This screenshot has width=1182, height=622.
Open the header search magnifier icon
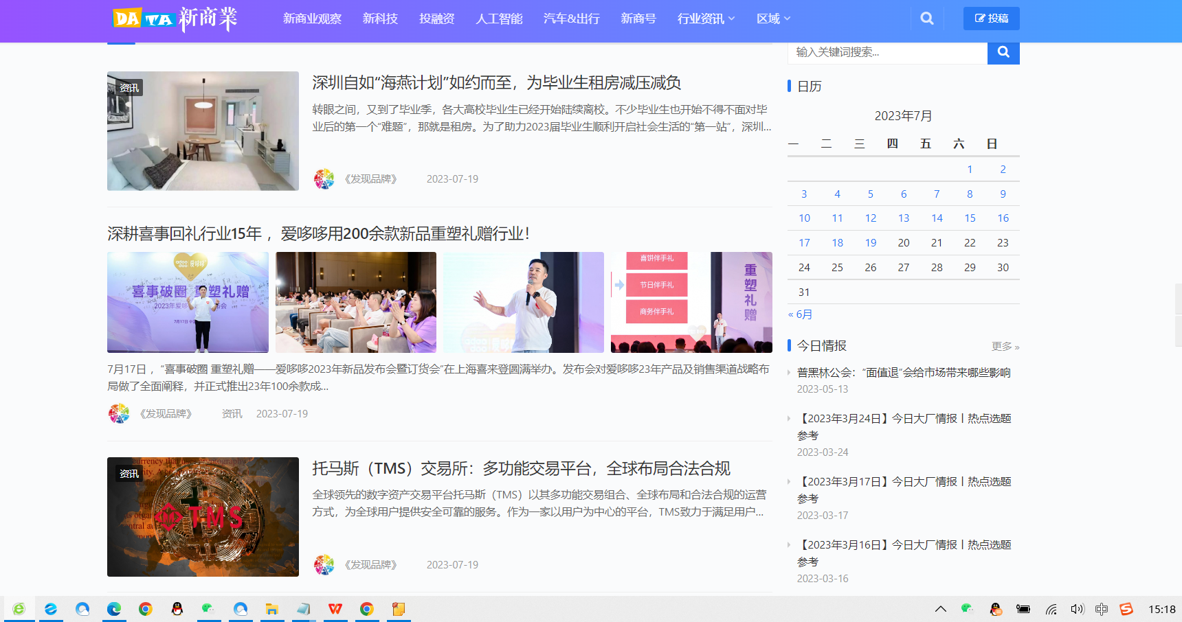click(x=927, y=19)
